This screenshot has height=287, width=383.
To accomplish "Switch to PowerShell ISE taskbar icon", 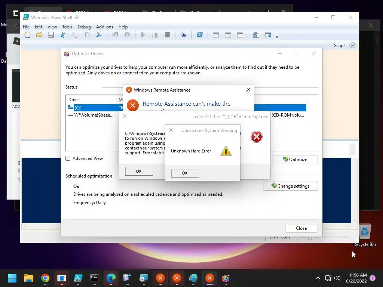I will click(78, 278).
